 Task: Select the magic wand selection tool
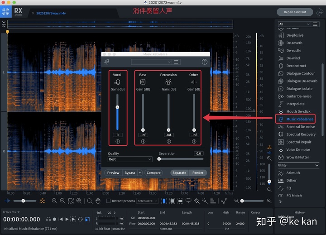tap(205, 201)
